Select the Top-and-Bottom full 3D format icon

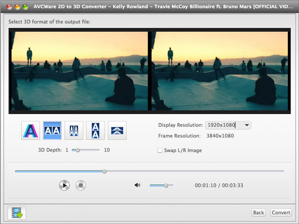[x=95, y=130]
